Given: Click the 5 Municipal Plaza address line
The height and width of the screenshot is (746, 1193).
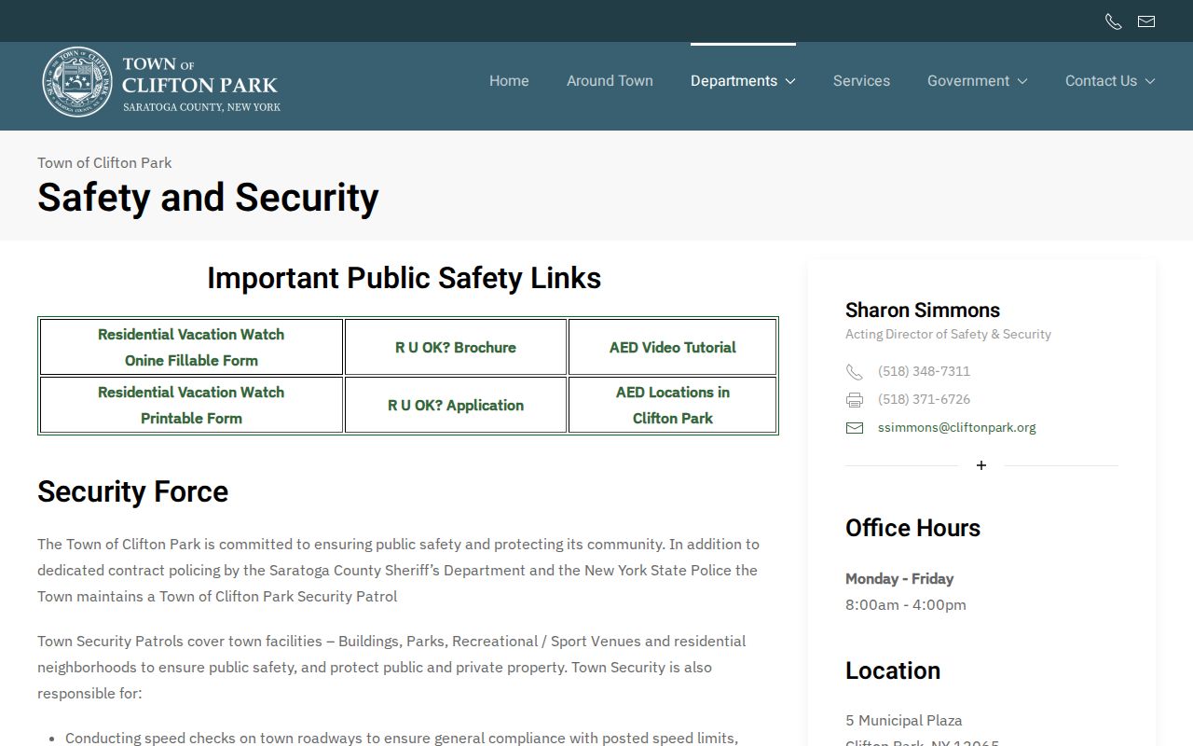Looking at the screenshot, I should pyautogui.click(x=904, y=720).
